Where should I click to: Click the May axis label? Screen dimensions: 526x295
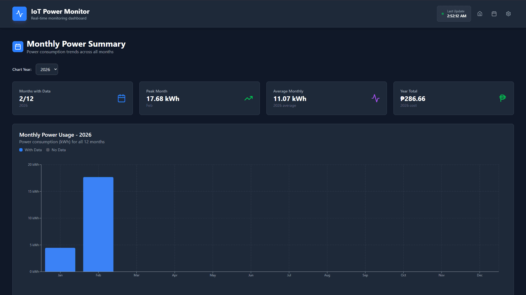(213, 275)
